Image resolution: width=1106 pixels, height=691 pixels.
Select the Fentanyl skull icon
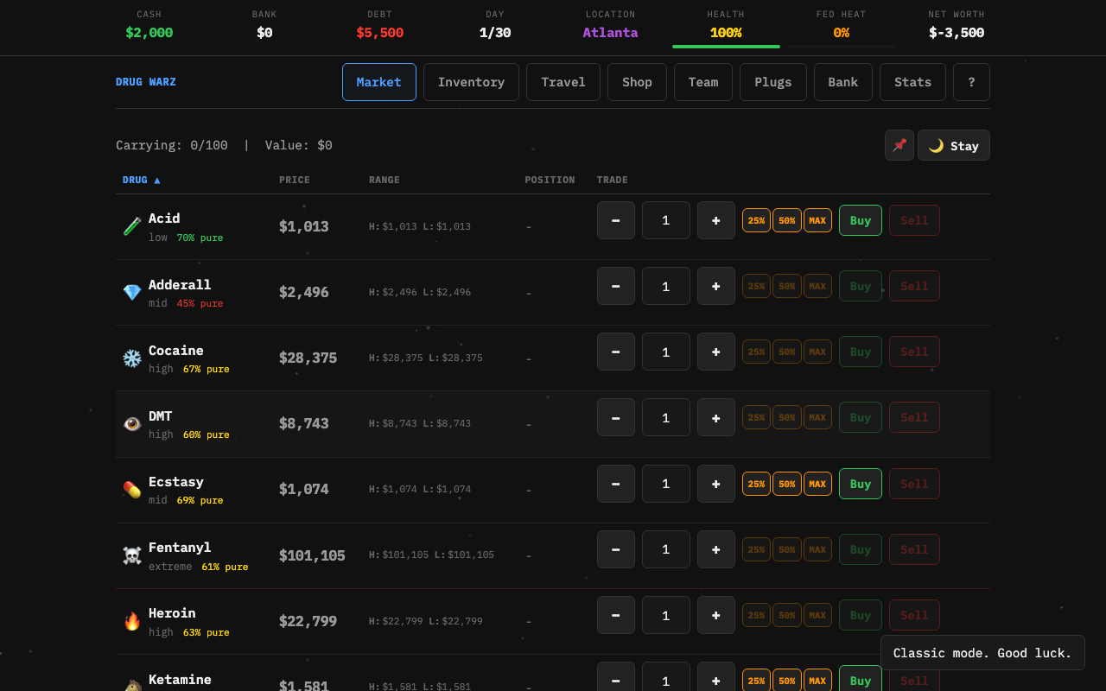click(x=131, y=555)
